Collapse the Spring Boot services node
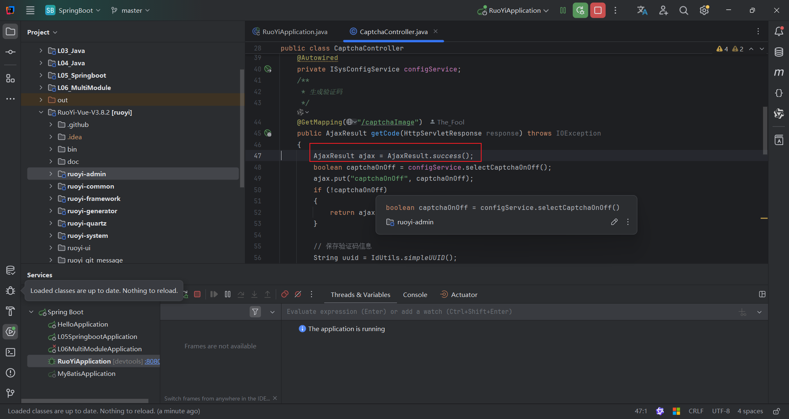Viewport: 789px width, 419px height. tap(31, 312)
